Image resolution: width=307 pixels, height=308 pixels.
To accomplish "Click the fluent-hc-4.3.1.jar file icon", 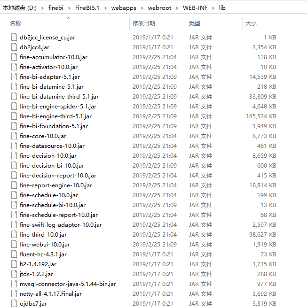I will point(14,254).
